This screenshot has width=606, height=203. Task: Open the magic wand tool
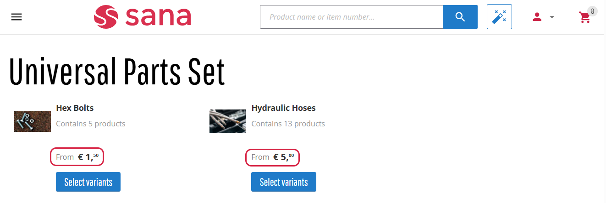coord(499,17)
